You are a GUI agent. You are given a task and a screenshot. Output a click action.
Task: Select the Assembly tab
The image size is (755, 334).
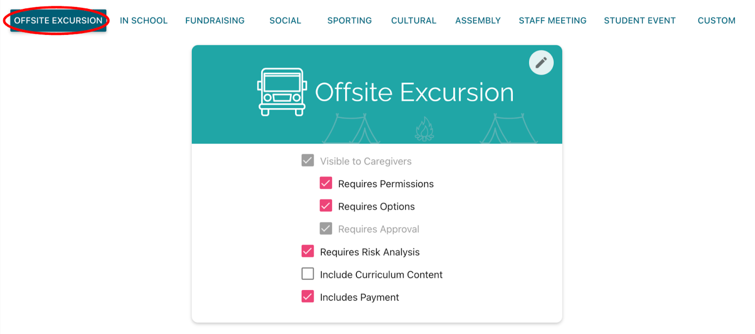tap(478, 21)
